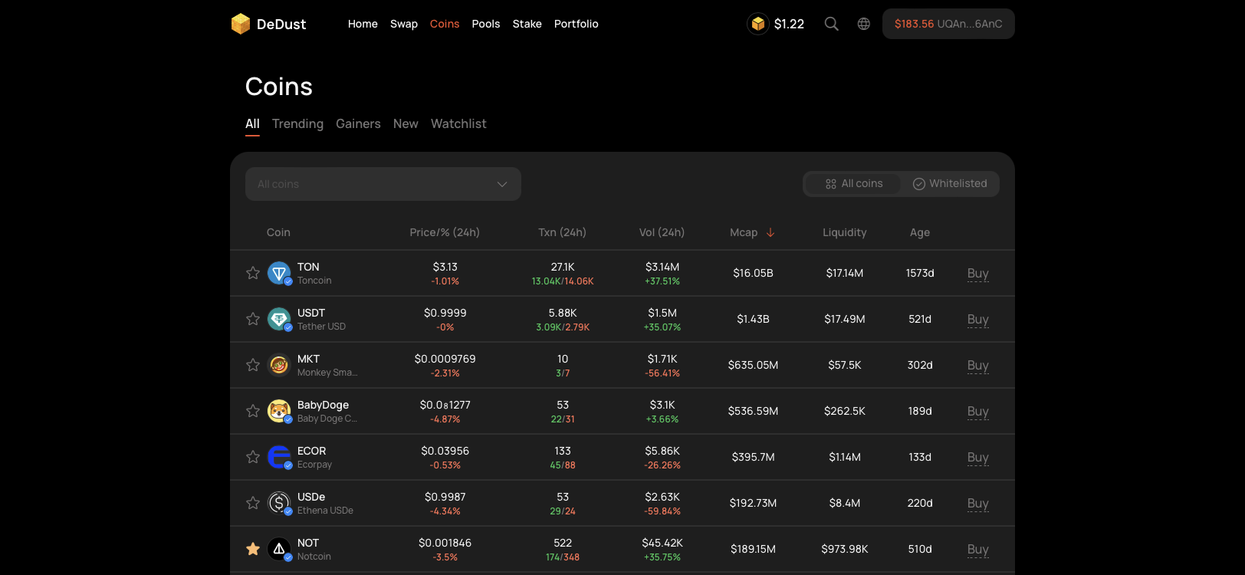The width and height of the screenshot is (1245, 575).
Task: Sort table by Liquidity column
Action: coord(845,232)
